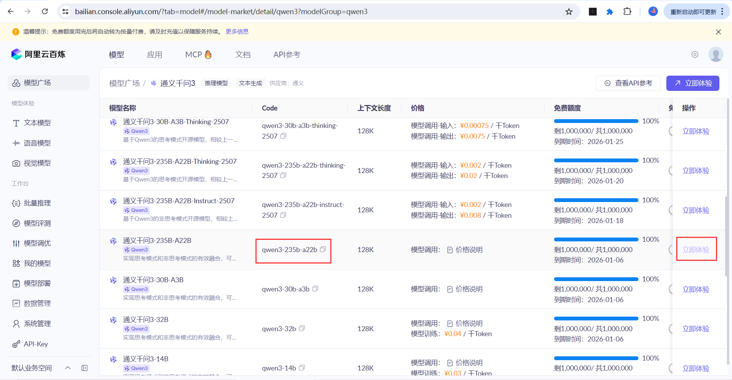Viewport: 732px width, 380px height.
Task: Click the free quota bar for 通义千问3-32B
Action: [596, 319]
